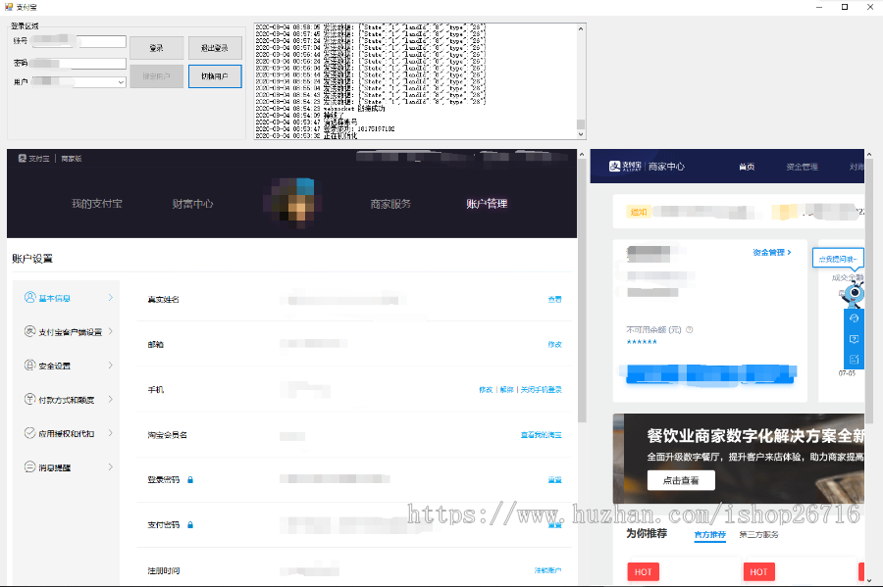
Task: Click the 切换用户 switch user button
Action: [x=215, y=76]
